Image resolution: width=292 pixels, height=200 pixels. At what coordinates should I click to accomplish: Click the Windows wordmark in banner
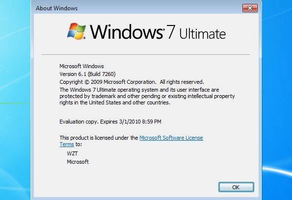point(127,32)
